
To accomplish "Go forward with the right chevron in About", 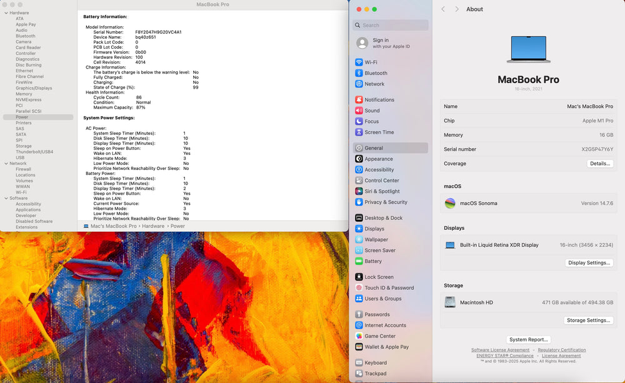I will click(457, 9).
